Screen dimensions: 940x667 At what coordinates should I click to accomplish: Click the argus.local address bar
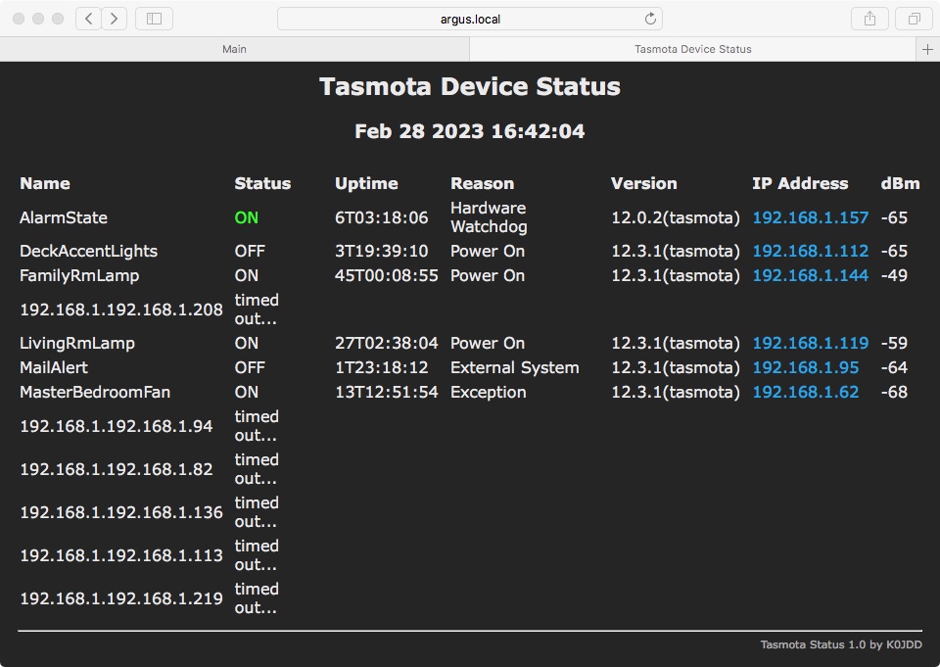470,19
